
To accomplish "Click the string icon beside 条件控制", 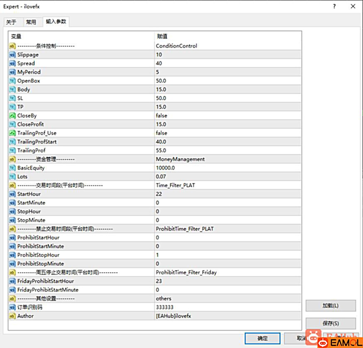I will pos(12,46).
